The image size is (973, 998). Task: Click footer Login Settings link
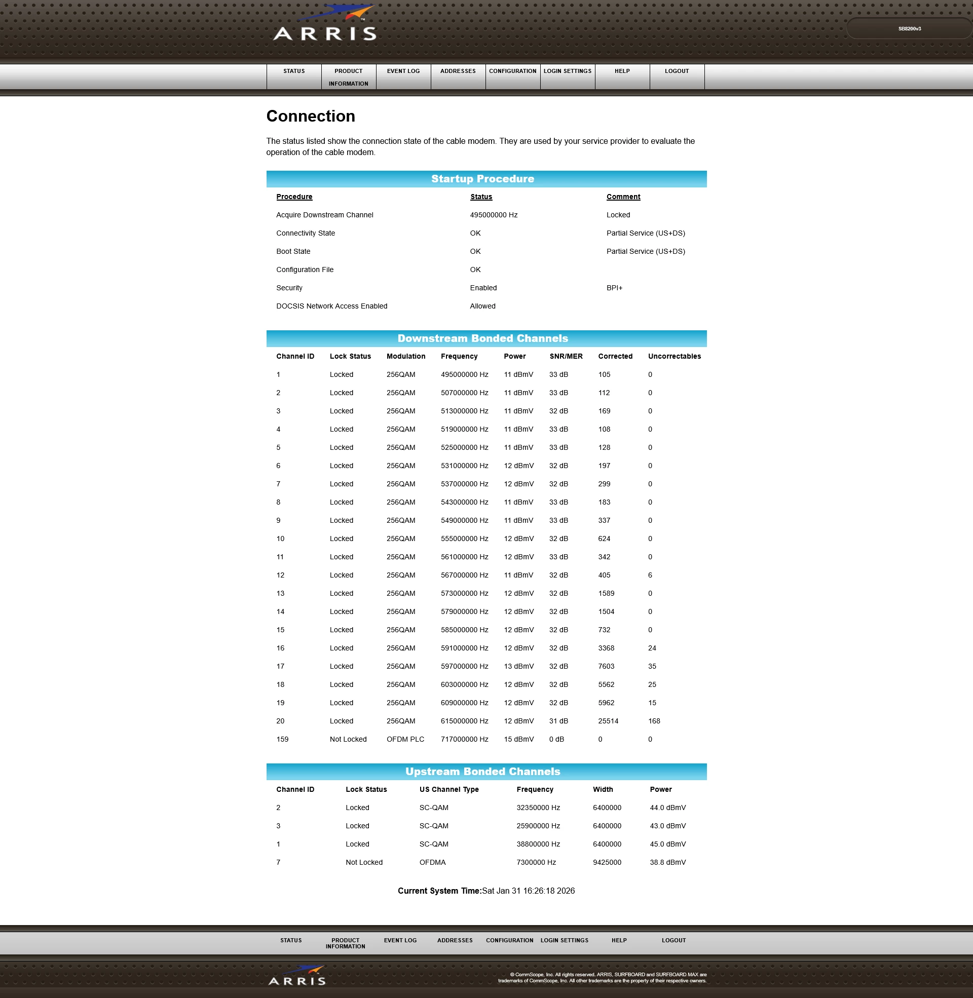(564, 940)
